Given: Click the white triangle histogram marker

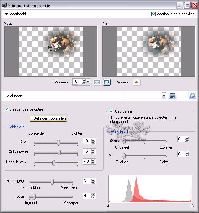Looking at the screenshot, I should tap(192, 206).
